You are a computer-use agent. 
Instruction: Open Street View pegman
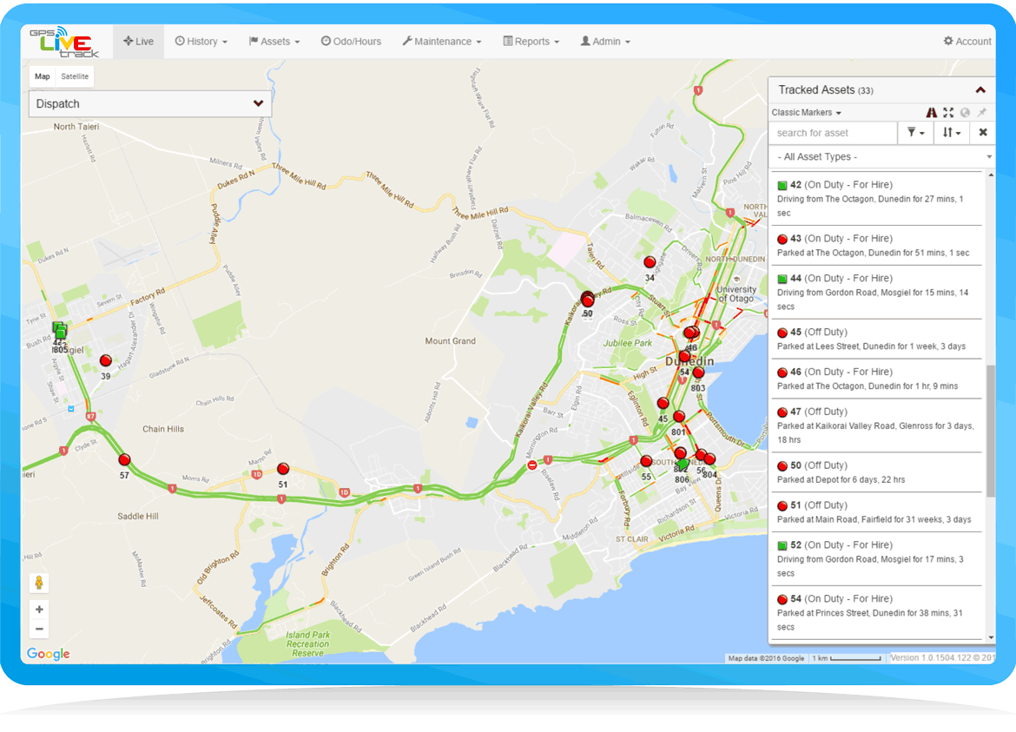39,583
